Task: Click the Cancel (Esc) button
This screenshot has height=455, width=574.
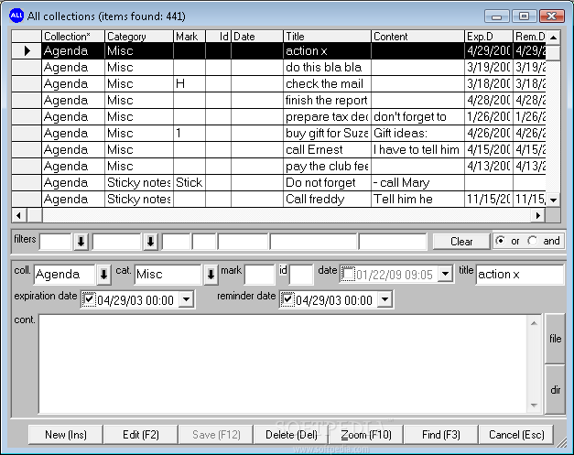Action: click(516, 435)
